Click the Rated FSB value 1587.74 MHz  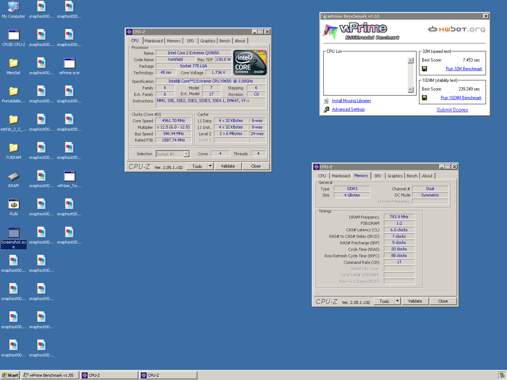coord(173,140)
